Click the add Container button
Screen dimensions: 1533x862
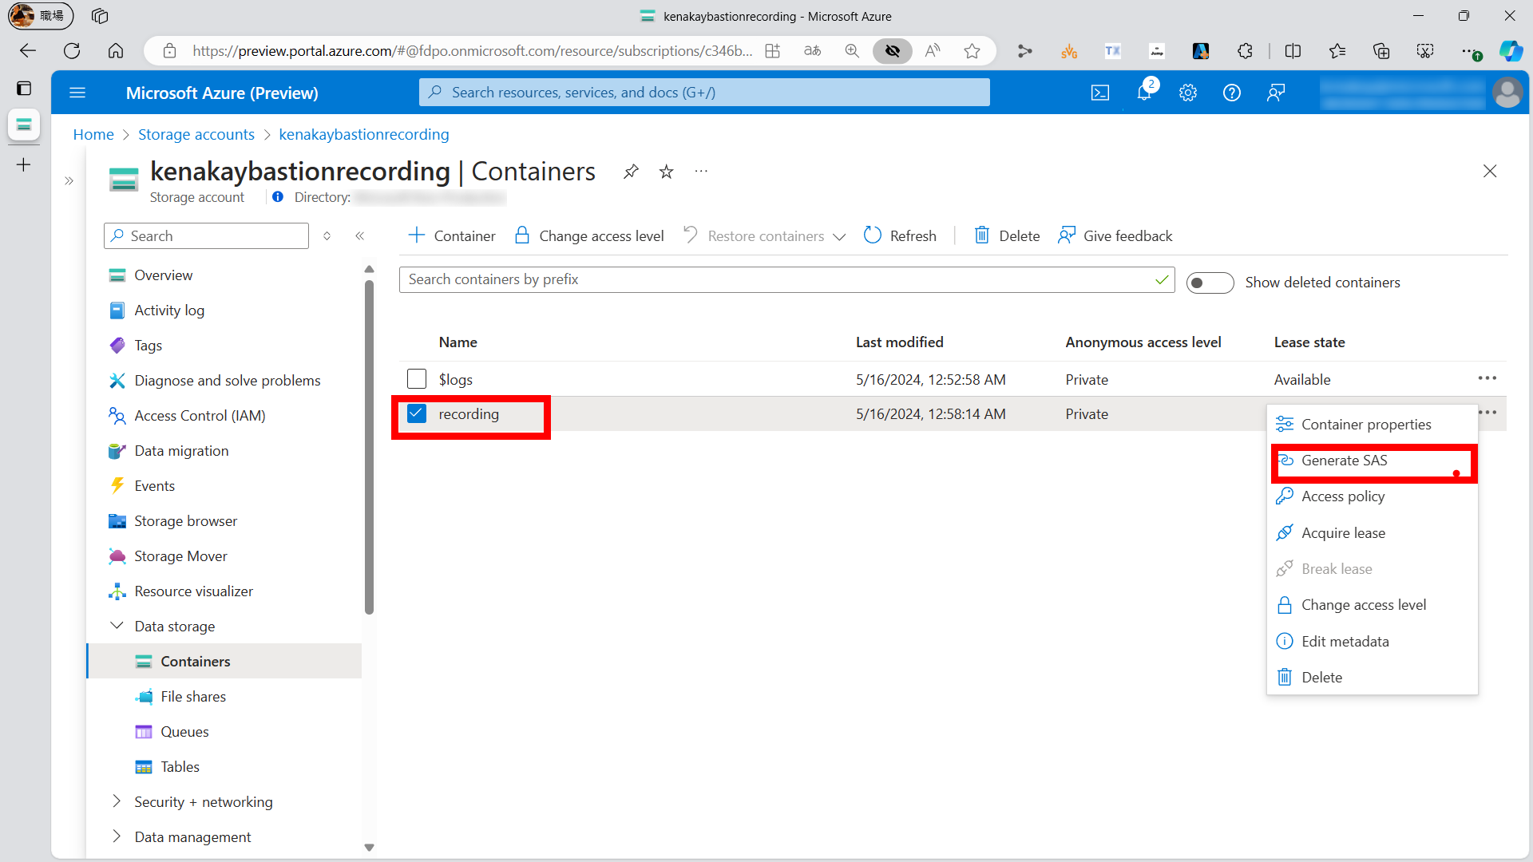452,235
